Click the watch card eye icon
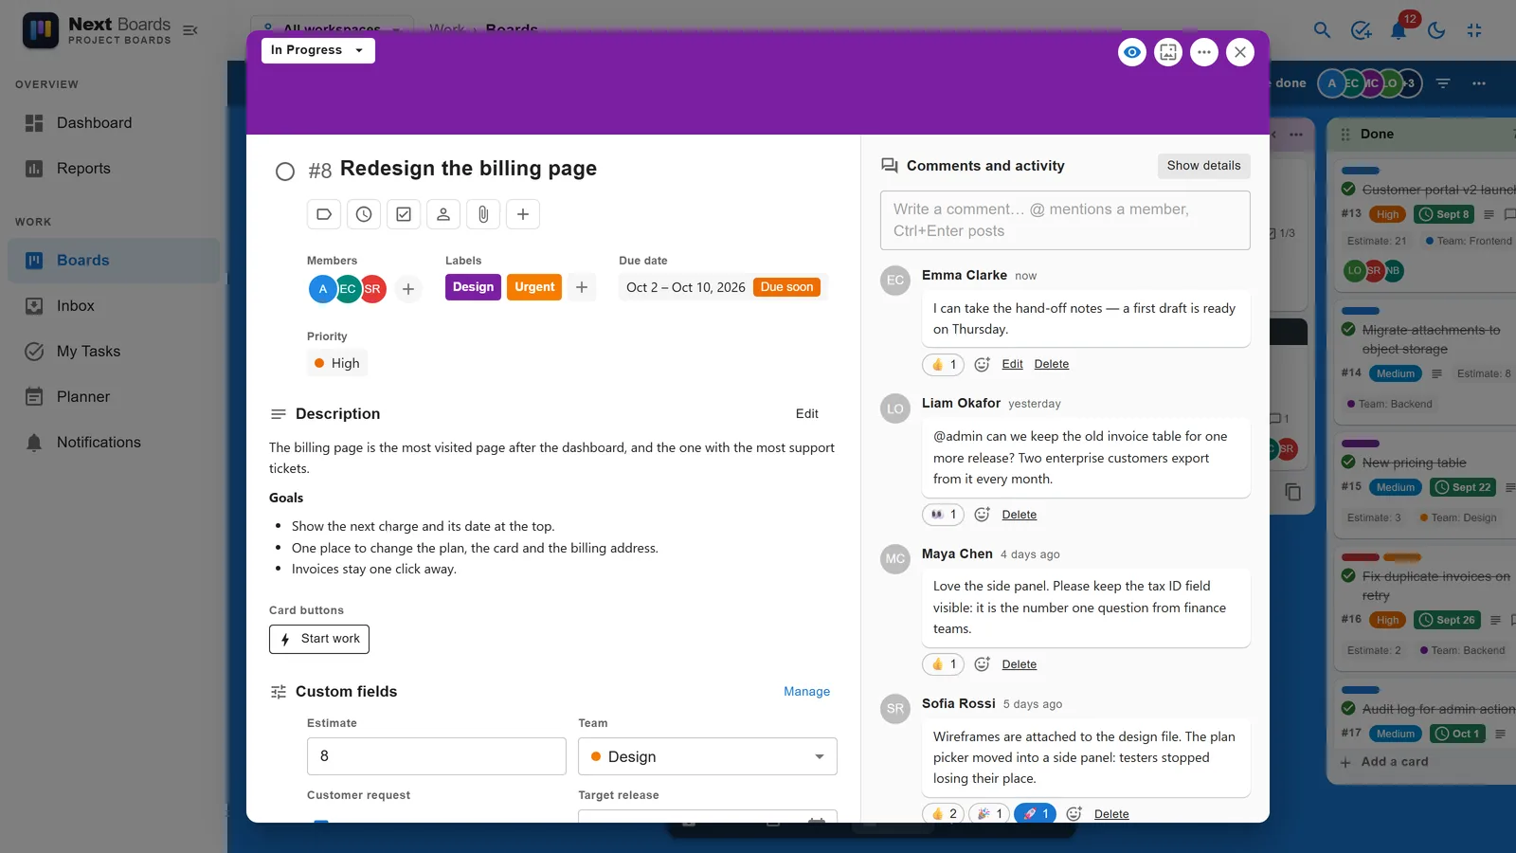Image resolution: width=1516 pixels, height=853 pixels. click(x=1132, y=52)
